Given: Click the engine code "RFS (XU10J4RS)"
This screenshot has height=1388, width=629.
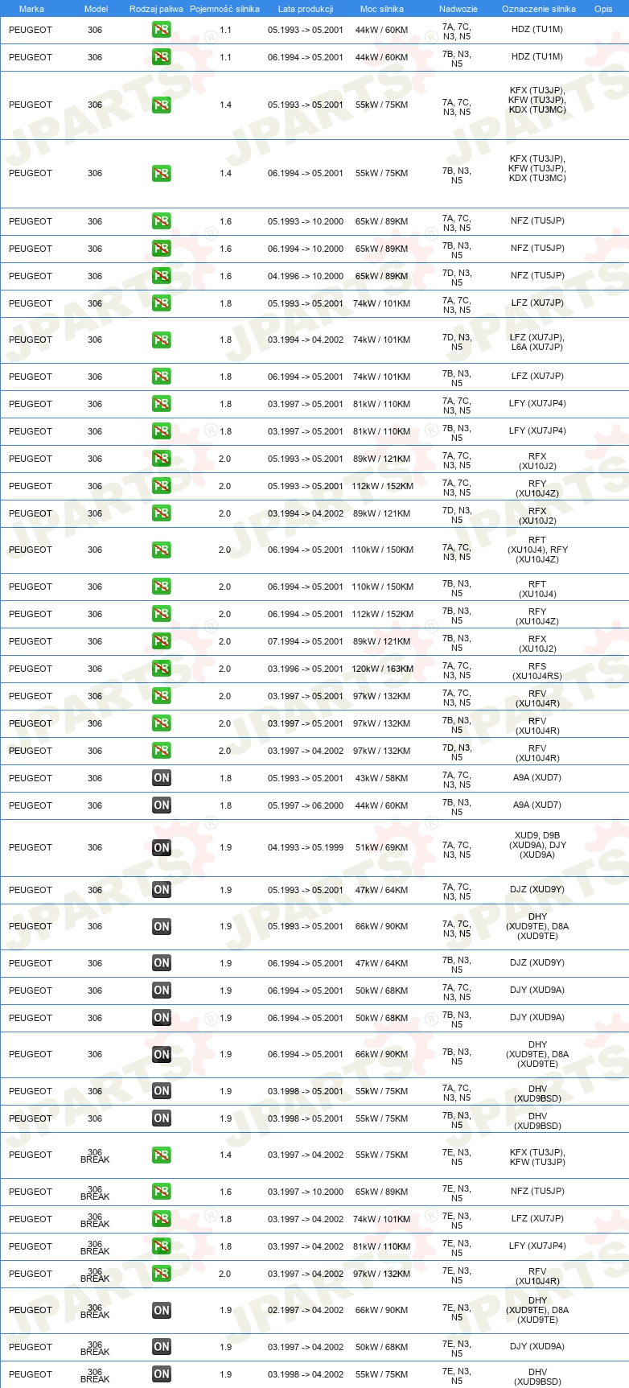Looking at the screenshot, I should [x=537, y=672].
